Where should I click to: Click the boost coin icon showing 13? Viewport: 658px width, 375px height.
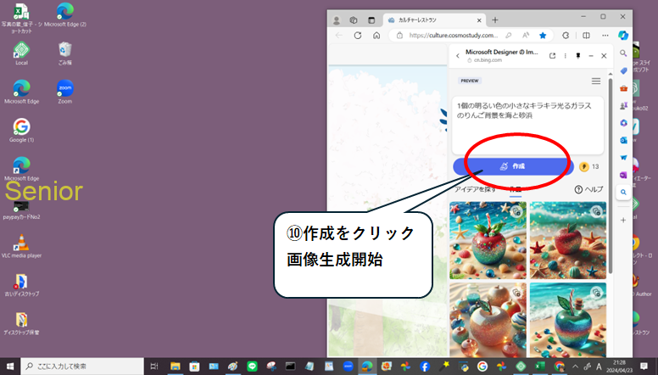[x=583, y=166]
